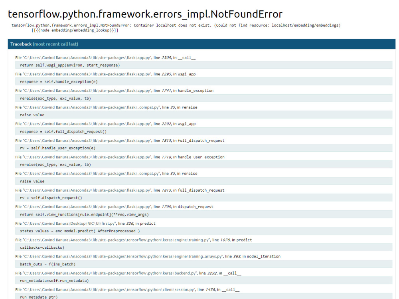The width and height of the screenshot is (399, 299).
Task: Click 'reraise' code under handle_user_exception frame
Action: click(203, 164)
